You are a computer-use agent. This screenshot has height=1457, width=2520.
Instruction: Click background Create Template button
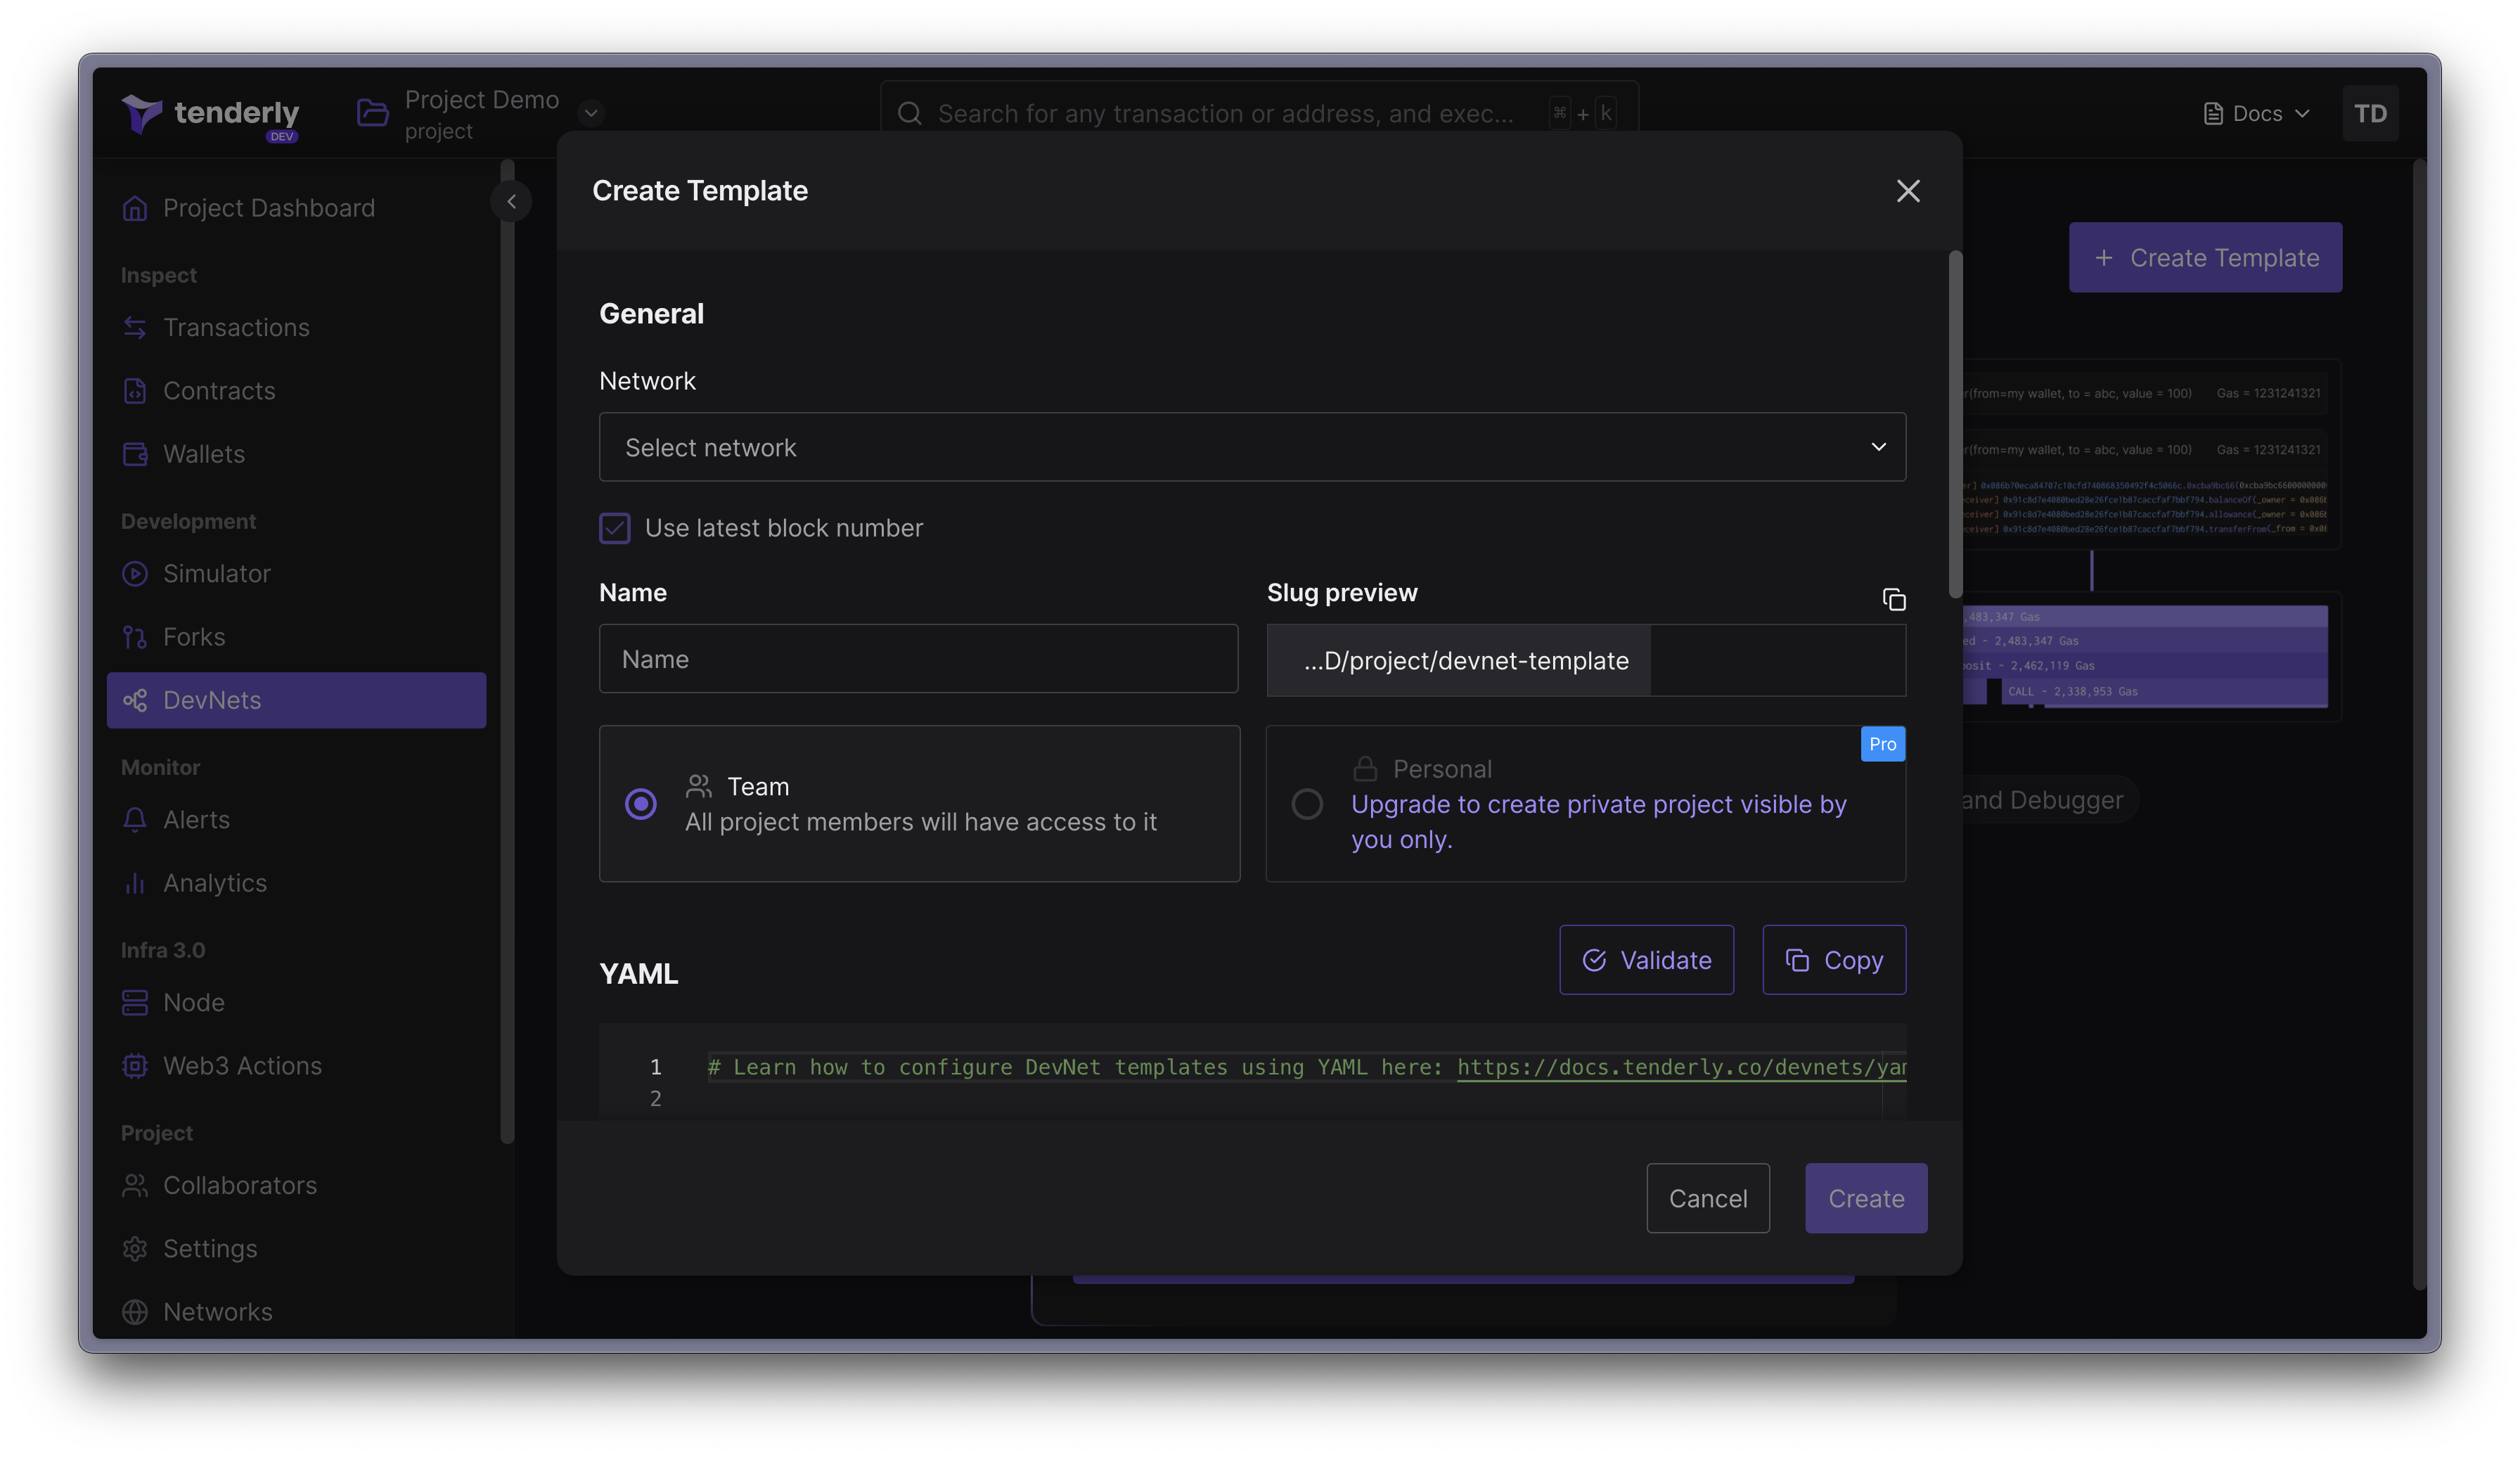click(2205, 258)
